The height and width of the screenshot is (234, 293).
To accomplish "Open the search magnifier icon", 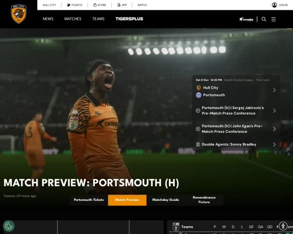I will point(264,19).
